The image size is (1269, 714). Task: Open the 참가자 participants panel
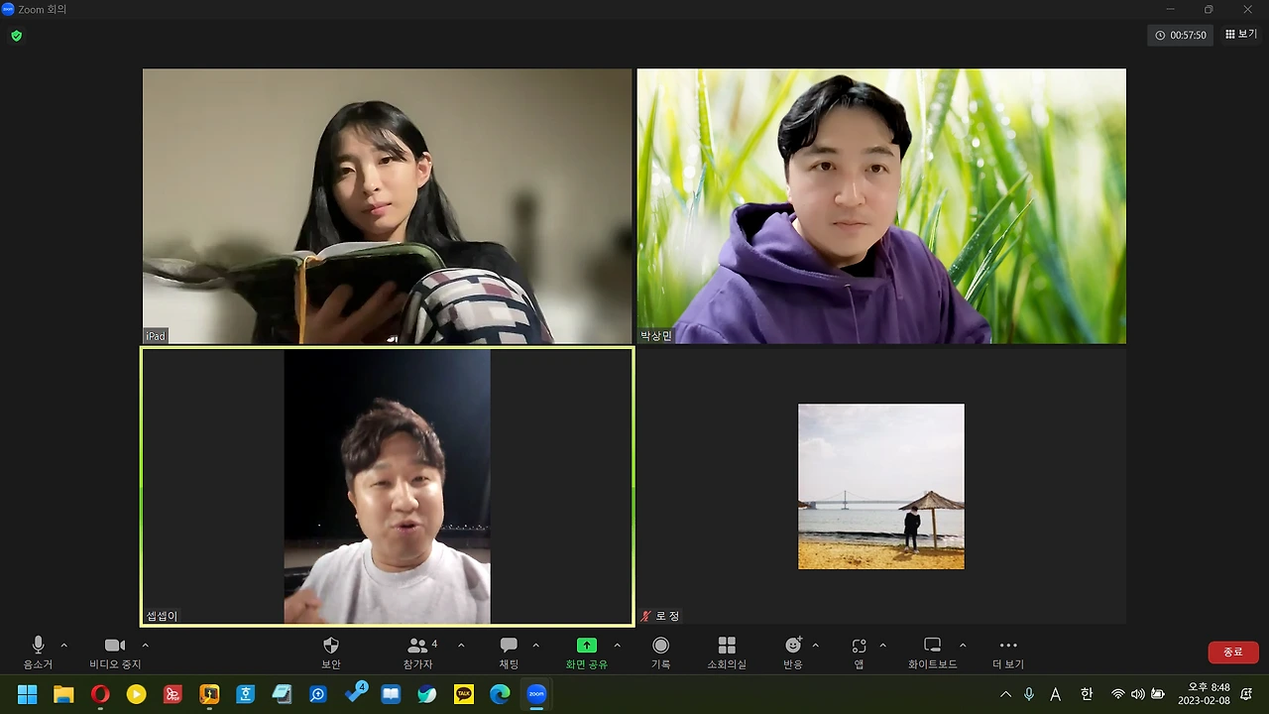(x=420, y=653)
